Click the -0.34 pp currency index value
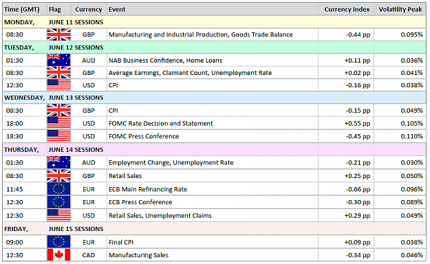430x264 pixels. click(358, 255)
